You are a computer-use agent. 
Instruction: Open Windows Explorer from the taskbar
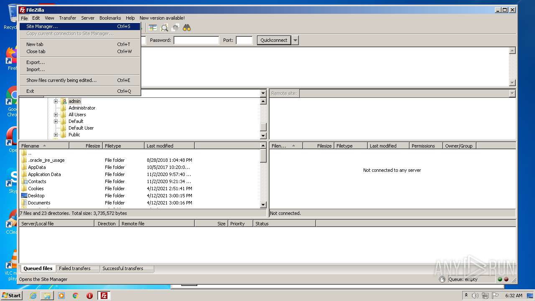(x=47, y=296)
